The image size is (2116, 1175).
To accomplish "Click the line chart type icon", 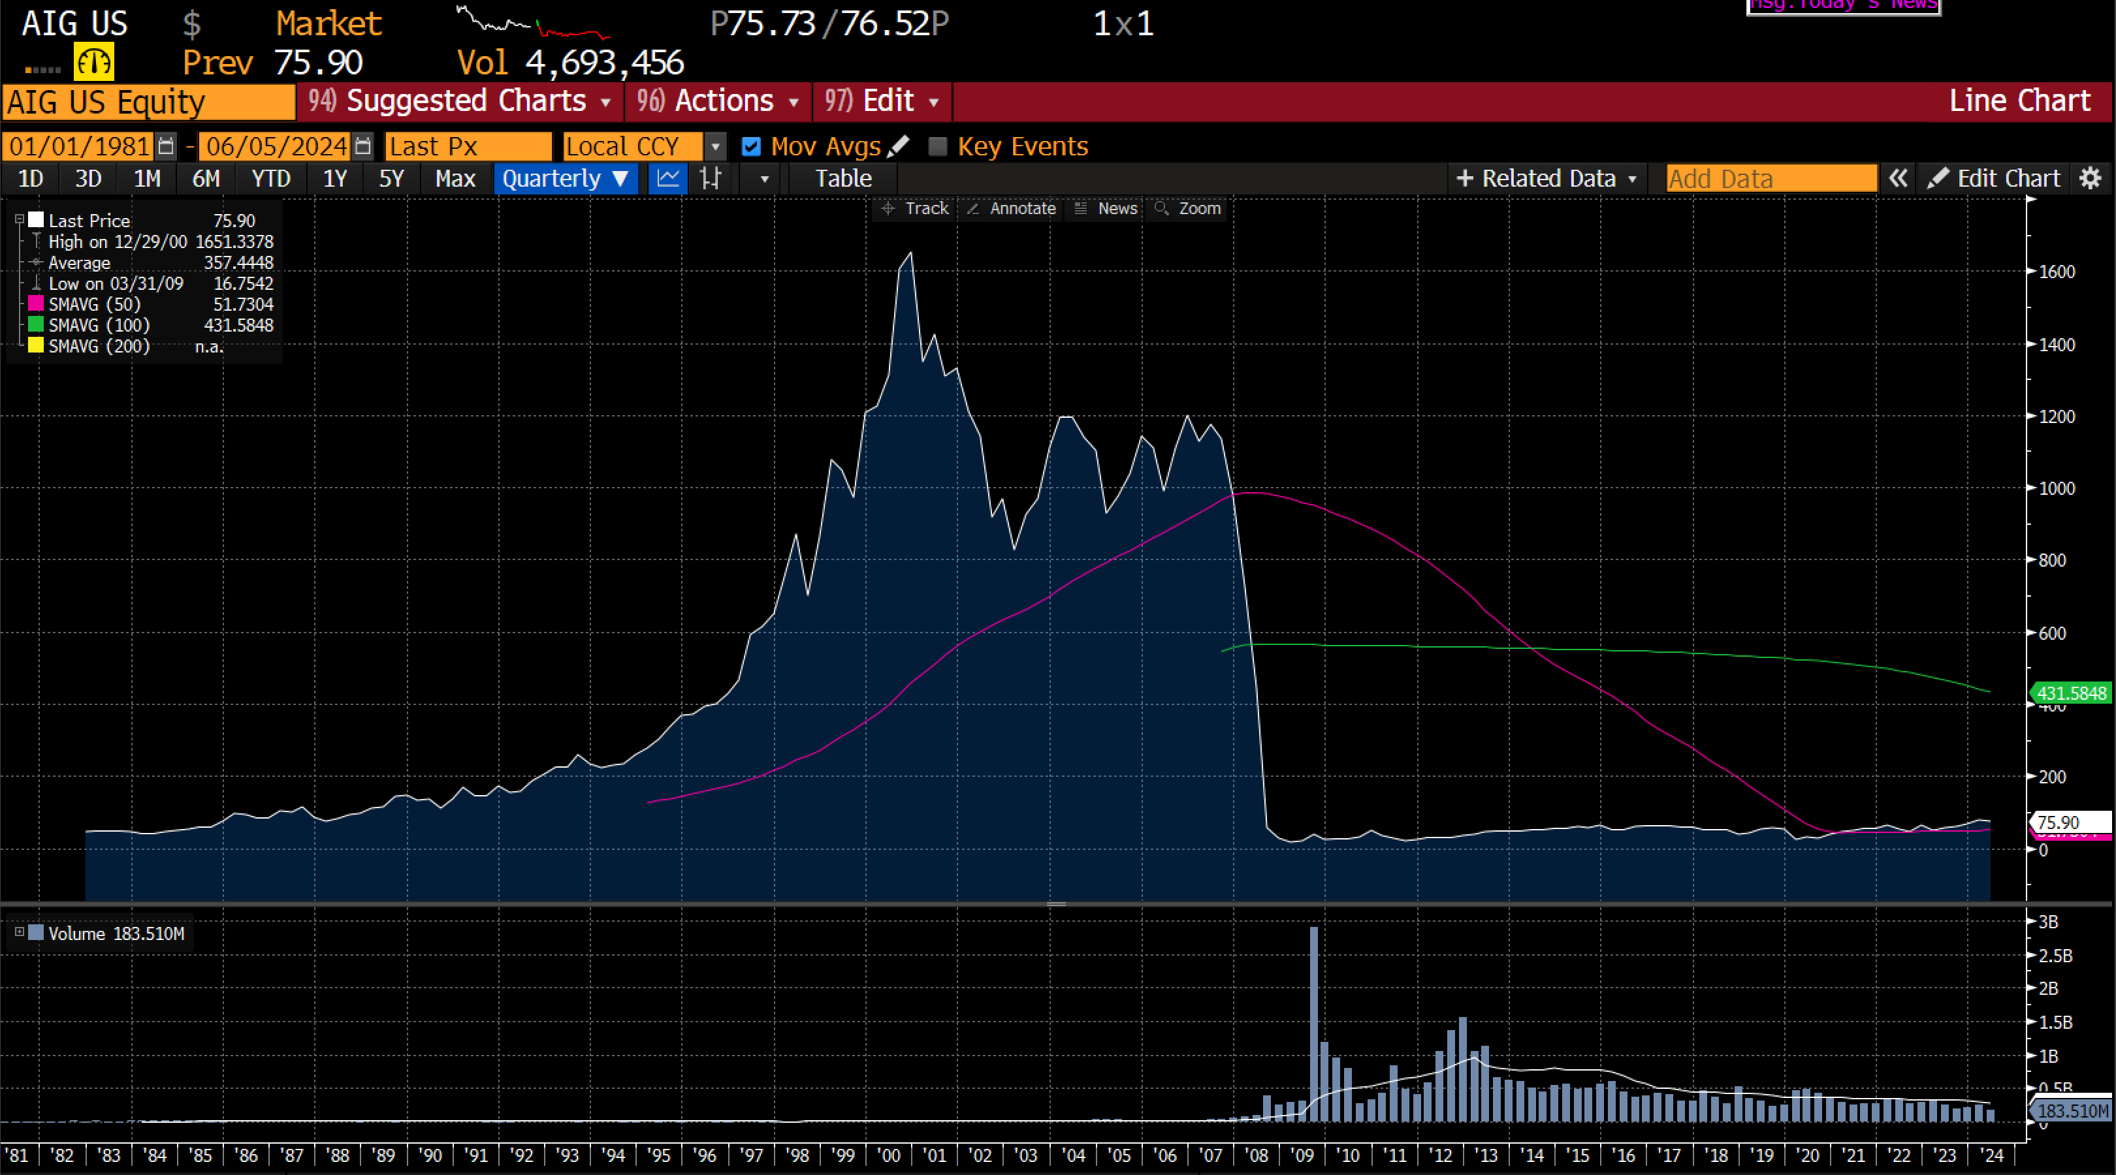I will click(x=668, y=178).
